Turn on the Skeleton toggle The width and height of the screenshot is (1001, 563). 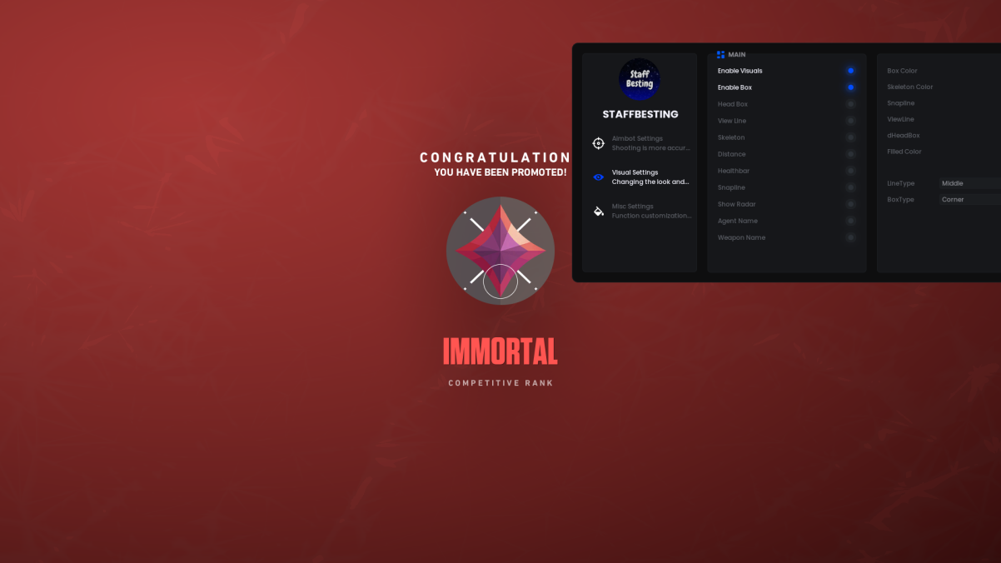tap(850, 137)
